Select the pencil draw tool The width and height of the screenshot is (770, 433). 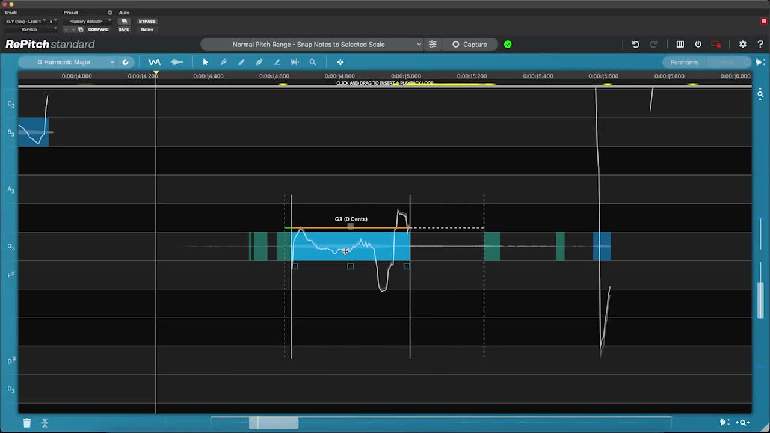pos(241,62)
